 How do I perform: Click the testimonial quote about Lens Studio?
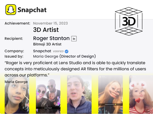pos(75,69)
